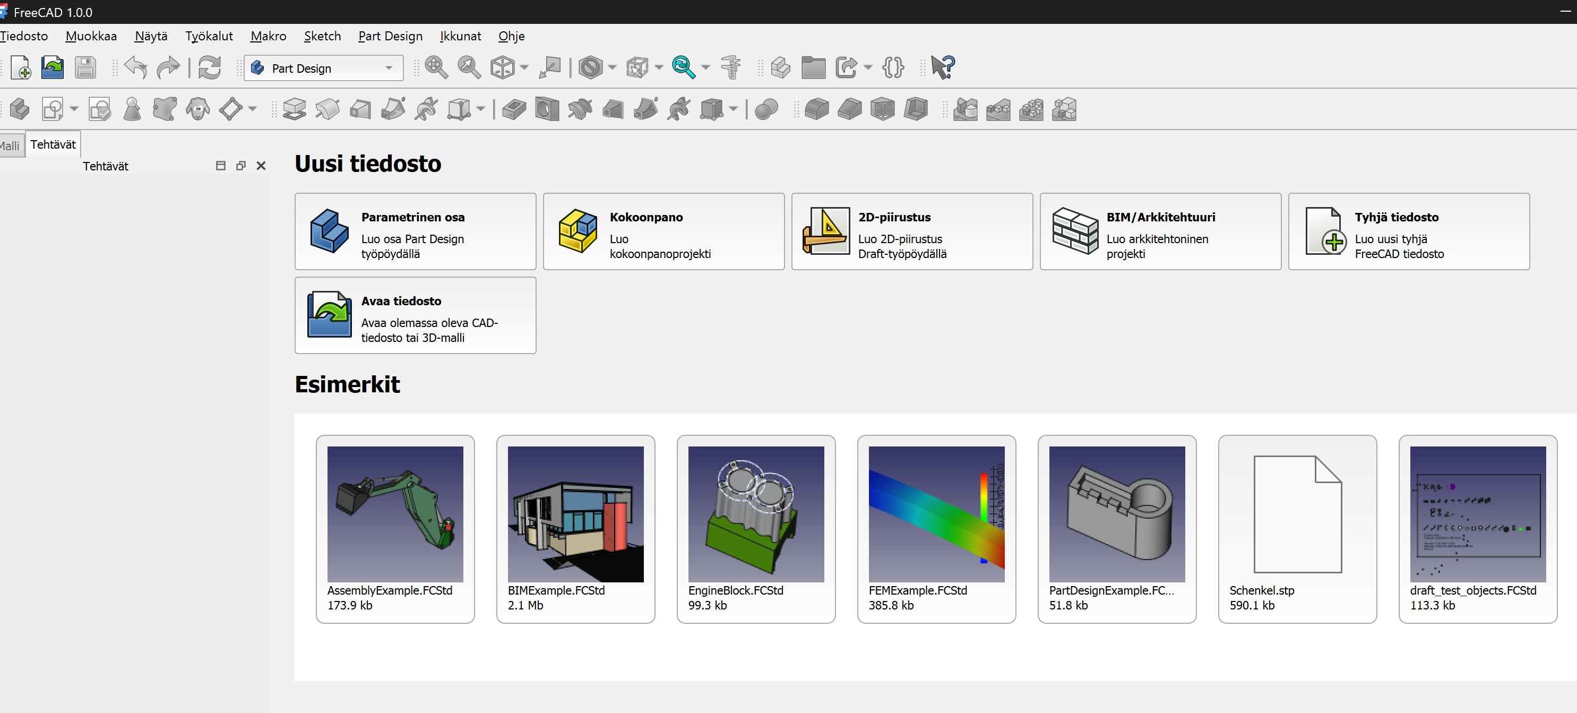Screen dimensions: 1577x713
Task: Expand the Make Link dropdown arrow
Action: coord(867,67)
